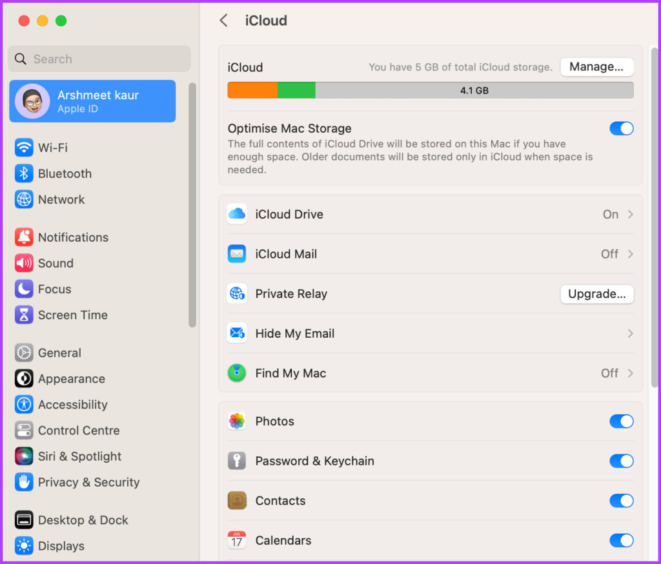Viewport: 661px width, 564px height.
Task: Click the Password & Keychain key icon
Action: [237, 461]
